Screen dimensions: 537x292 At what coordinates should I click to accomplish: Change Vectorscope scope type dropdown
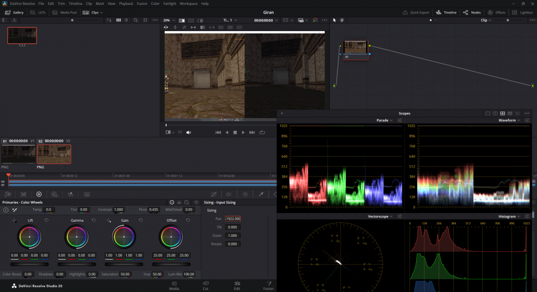pos(380,216)
